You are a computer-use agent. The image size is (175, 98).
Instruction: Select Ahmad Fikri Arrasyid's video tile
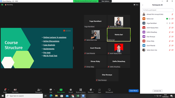point(119,21)
